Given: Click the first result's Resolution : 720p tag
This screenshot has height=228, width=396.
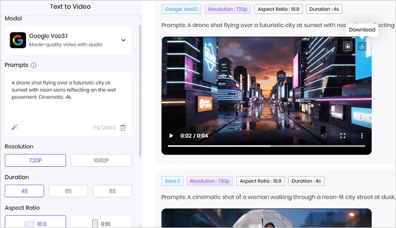Looking at the screenshot, I should pyautogui.click(x=227, y=9).
